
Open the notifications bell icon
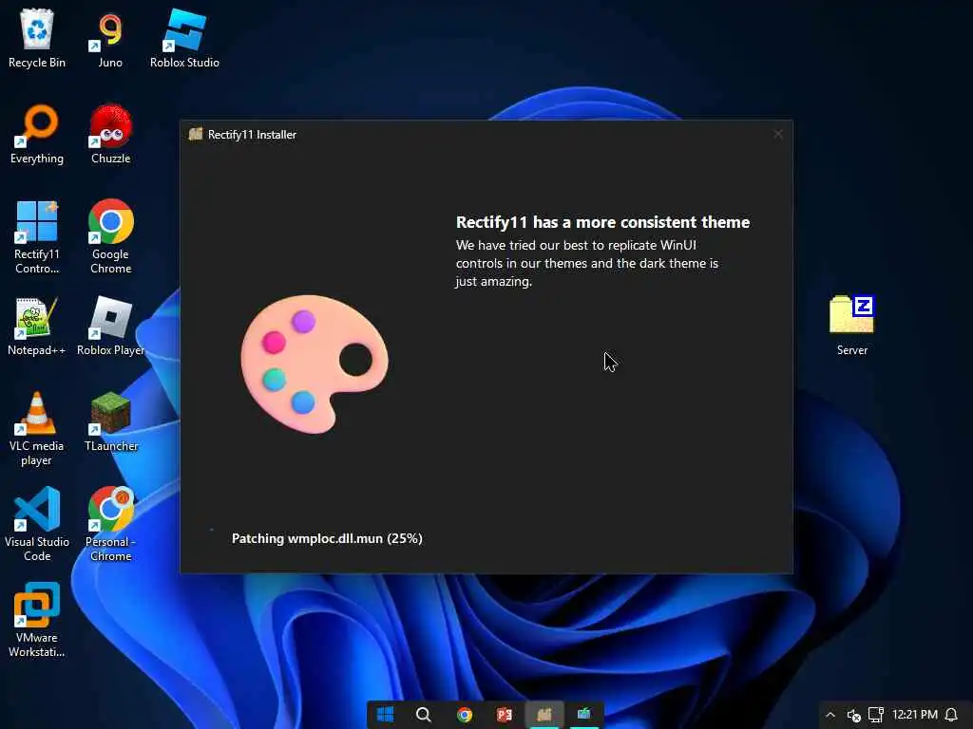click(951, 715)
